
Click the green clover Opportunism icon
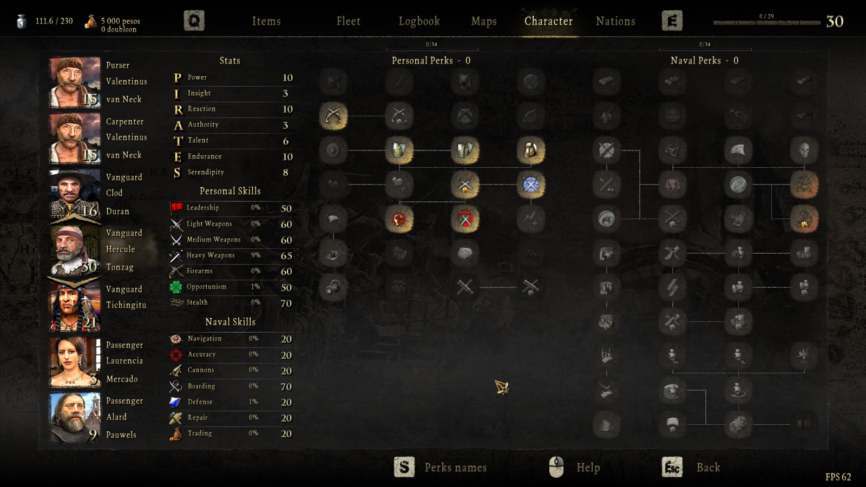point(176,287)
